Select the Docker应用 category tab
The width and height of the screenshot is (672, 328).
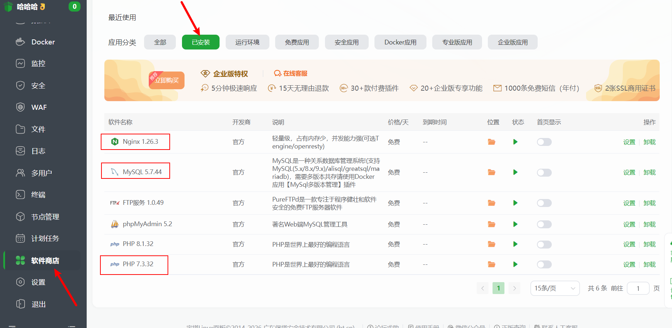tap(400, 42)
